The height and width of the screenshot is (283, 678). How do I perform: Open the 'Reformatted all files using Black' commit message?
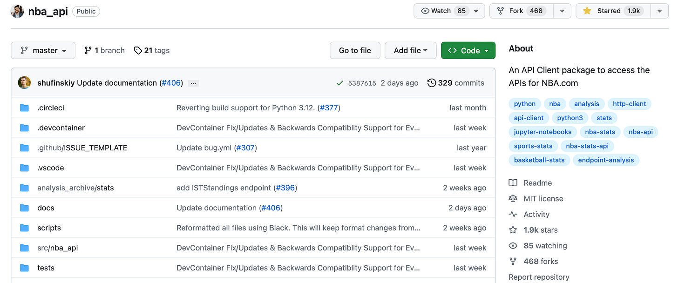pos(298,228)
